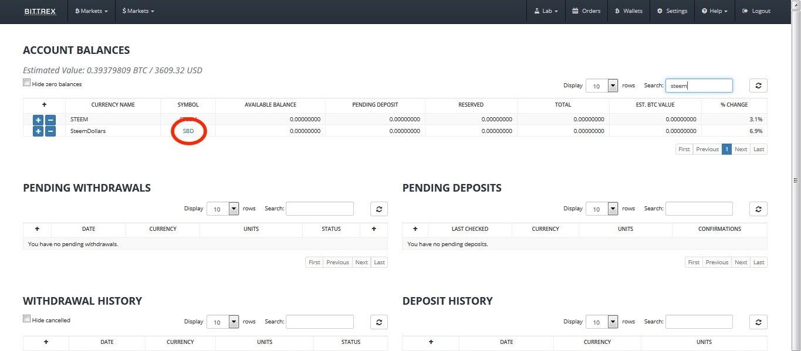The image size is (801, 351).
Task: Click Previous in Pending Deposits pagination
Action: pos(716,262)
